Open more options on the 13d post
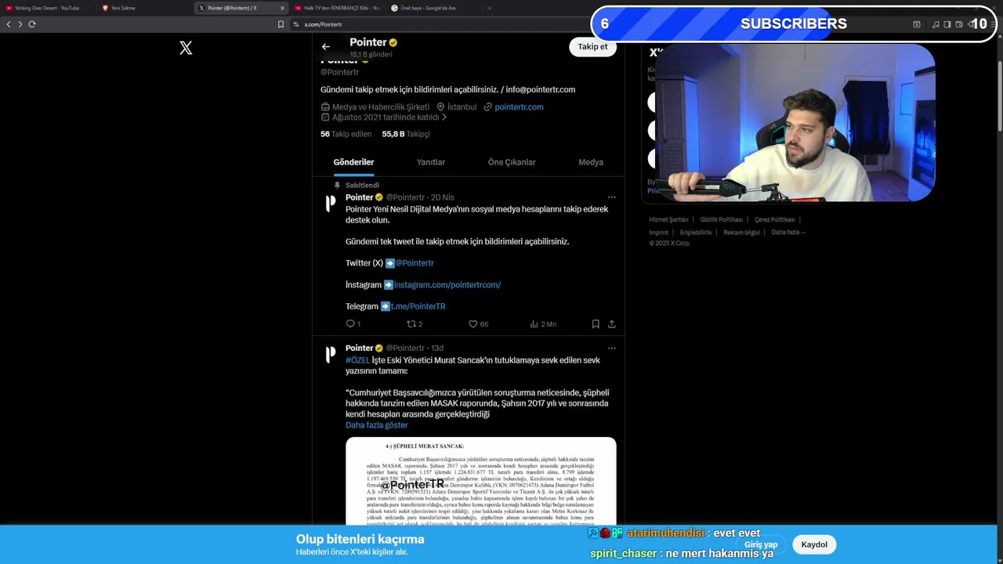 [x=611, y=348]
